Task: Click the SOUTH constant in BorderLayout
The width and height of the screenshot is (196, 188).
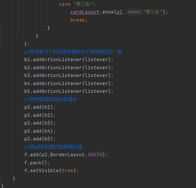Action: coord(95,155)
